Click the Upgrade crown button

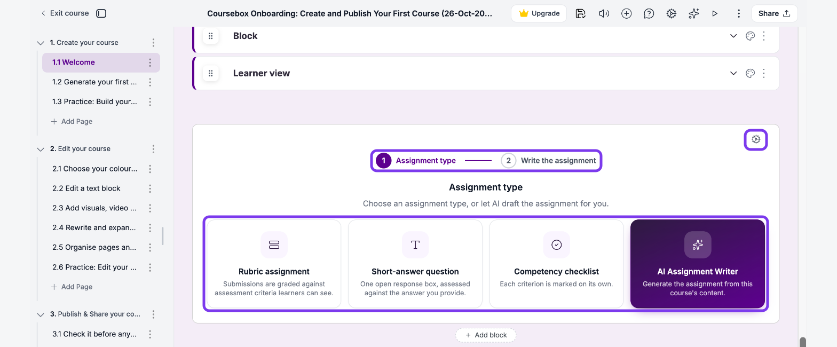539,13
